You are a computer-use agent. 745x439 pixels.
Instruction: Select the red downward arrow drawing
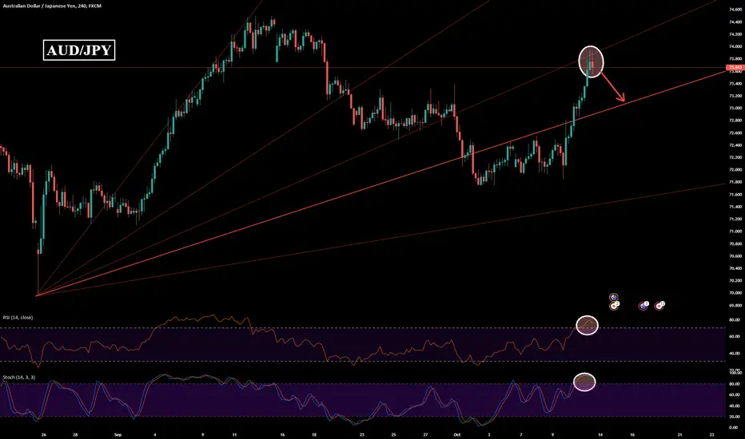point(612,86)
